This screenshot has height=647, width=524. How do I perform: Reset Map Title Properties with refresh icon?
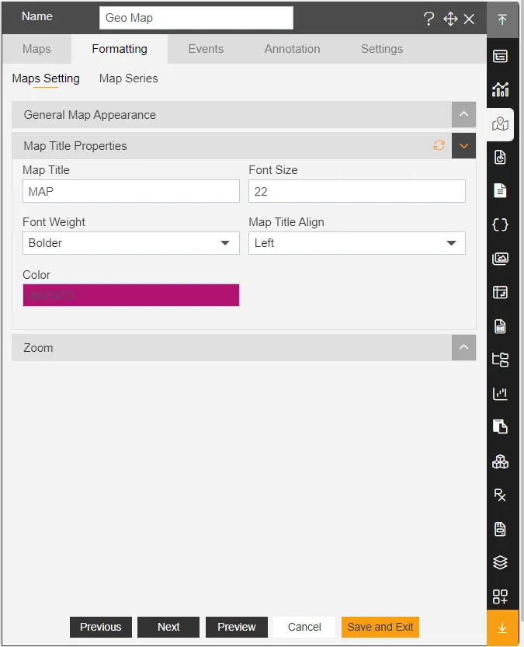coord(439,145)
